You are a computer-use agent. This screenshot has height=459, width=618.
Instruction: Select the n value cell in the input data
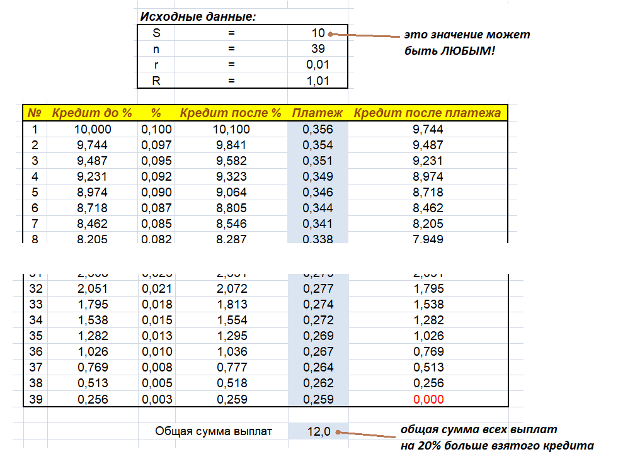pos(318,49)
